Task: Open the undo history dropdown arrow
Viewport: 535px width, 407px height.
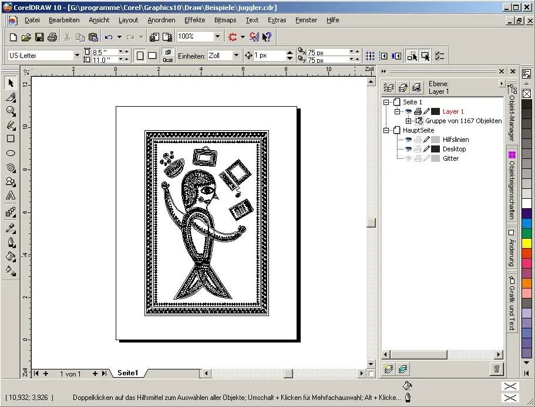Action: click(x=119, y=37)
